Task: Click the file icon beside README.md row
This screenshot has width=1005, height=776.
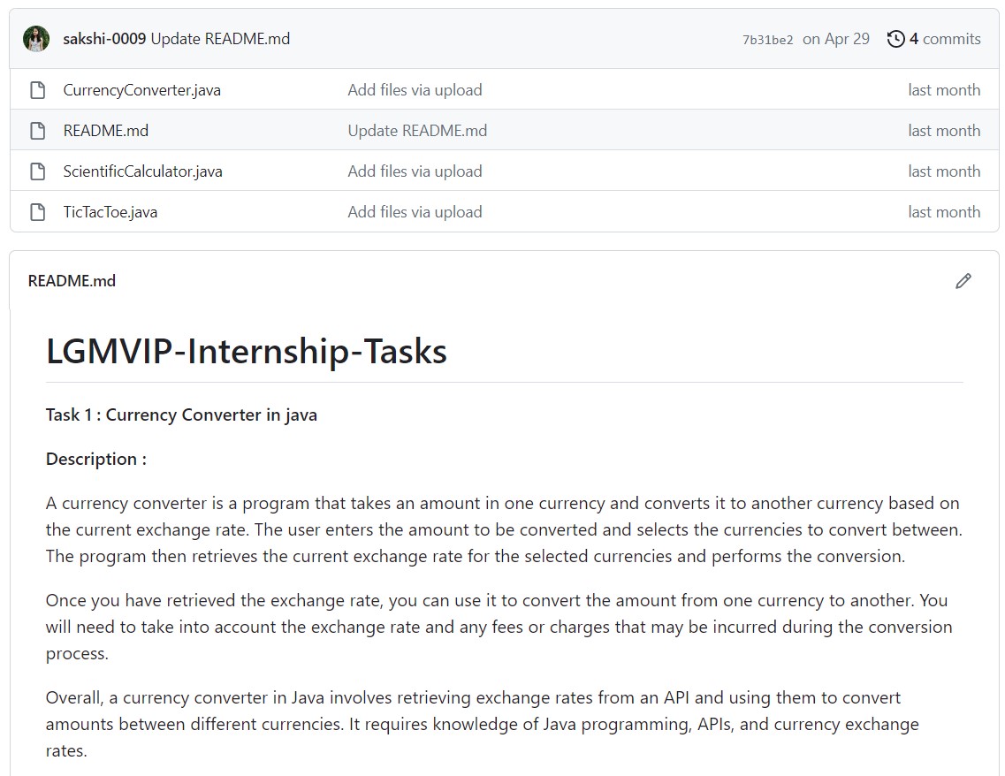Action: (x=37, y=131)
